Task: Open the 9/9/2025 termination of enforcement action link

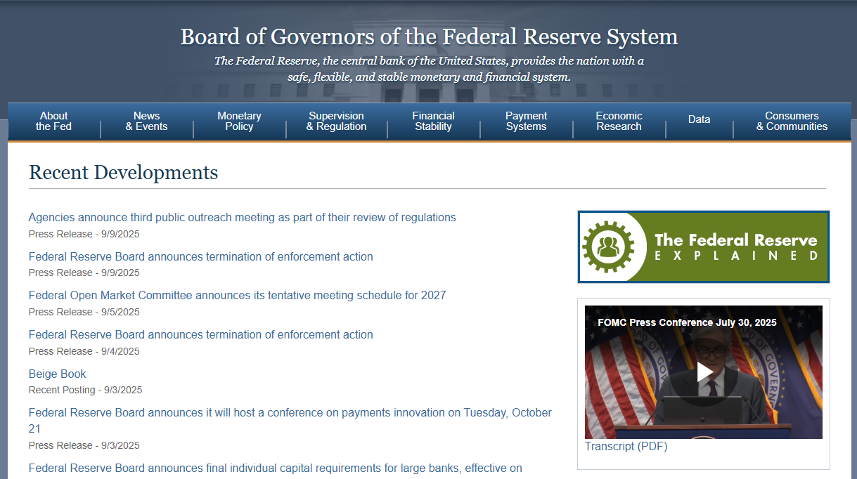Action: pyautogui.click(x=201, y=257)
